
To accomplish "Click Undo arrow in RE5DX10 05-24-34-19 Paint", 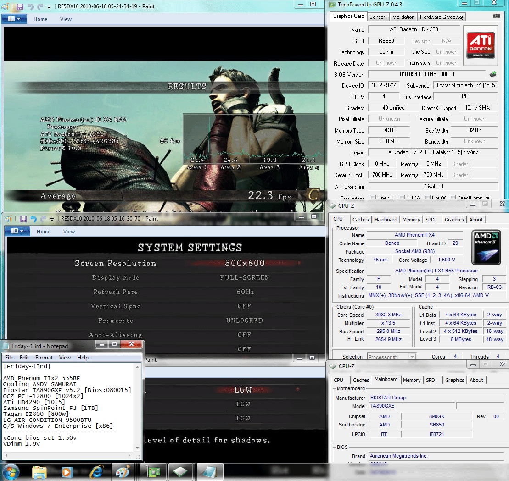I will tap(30, 6).
